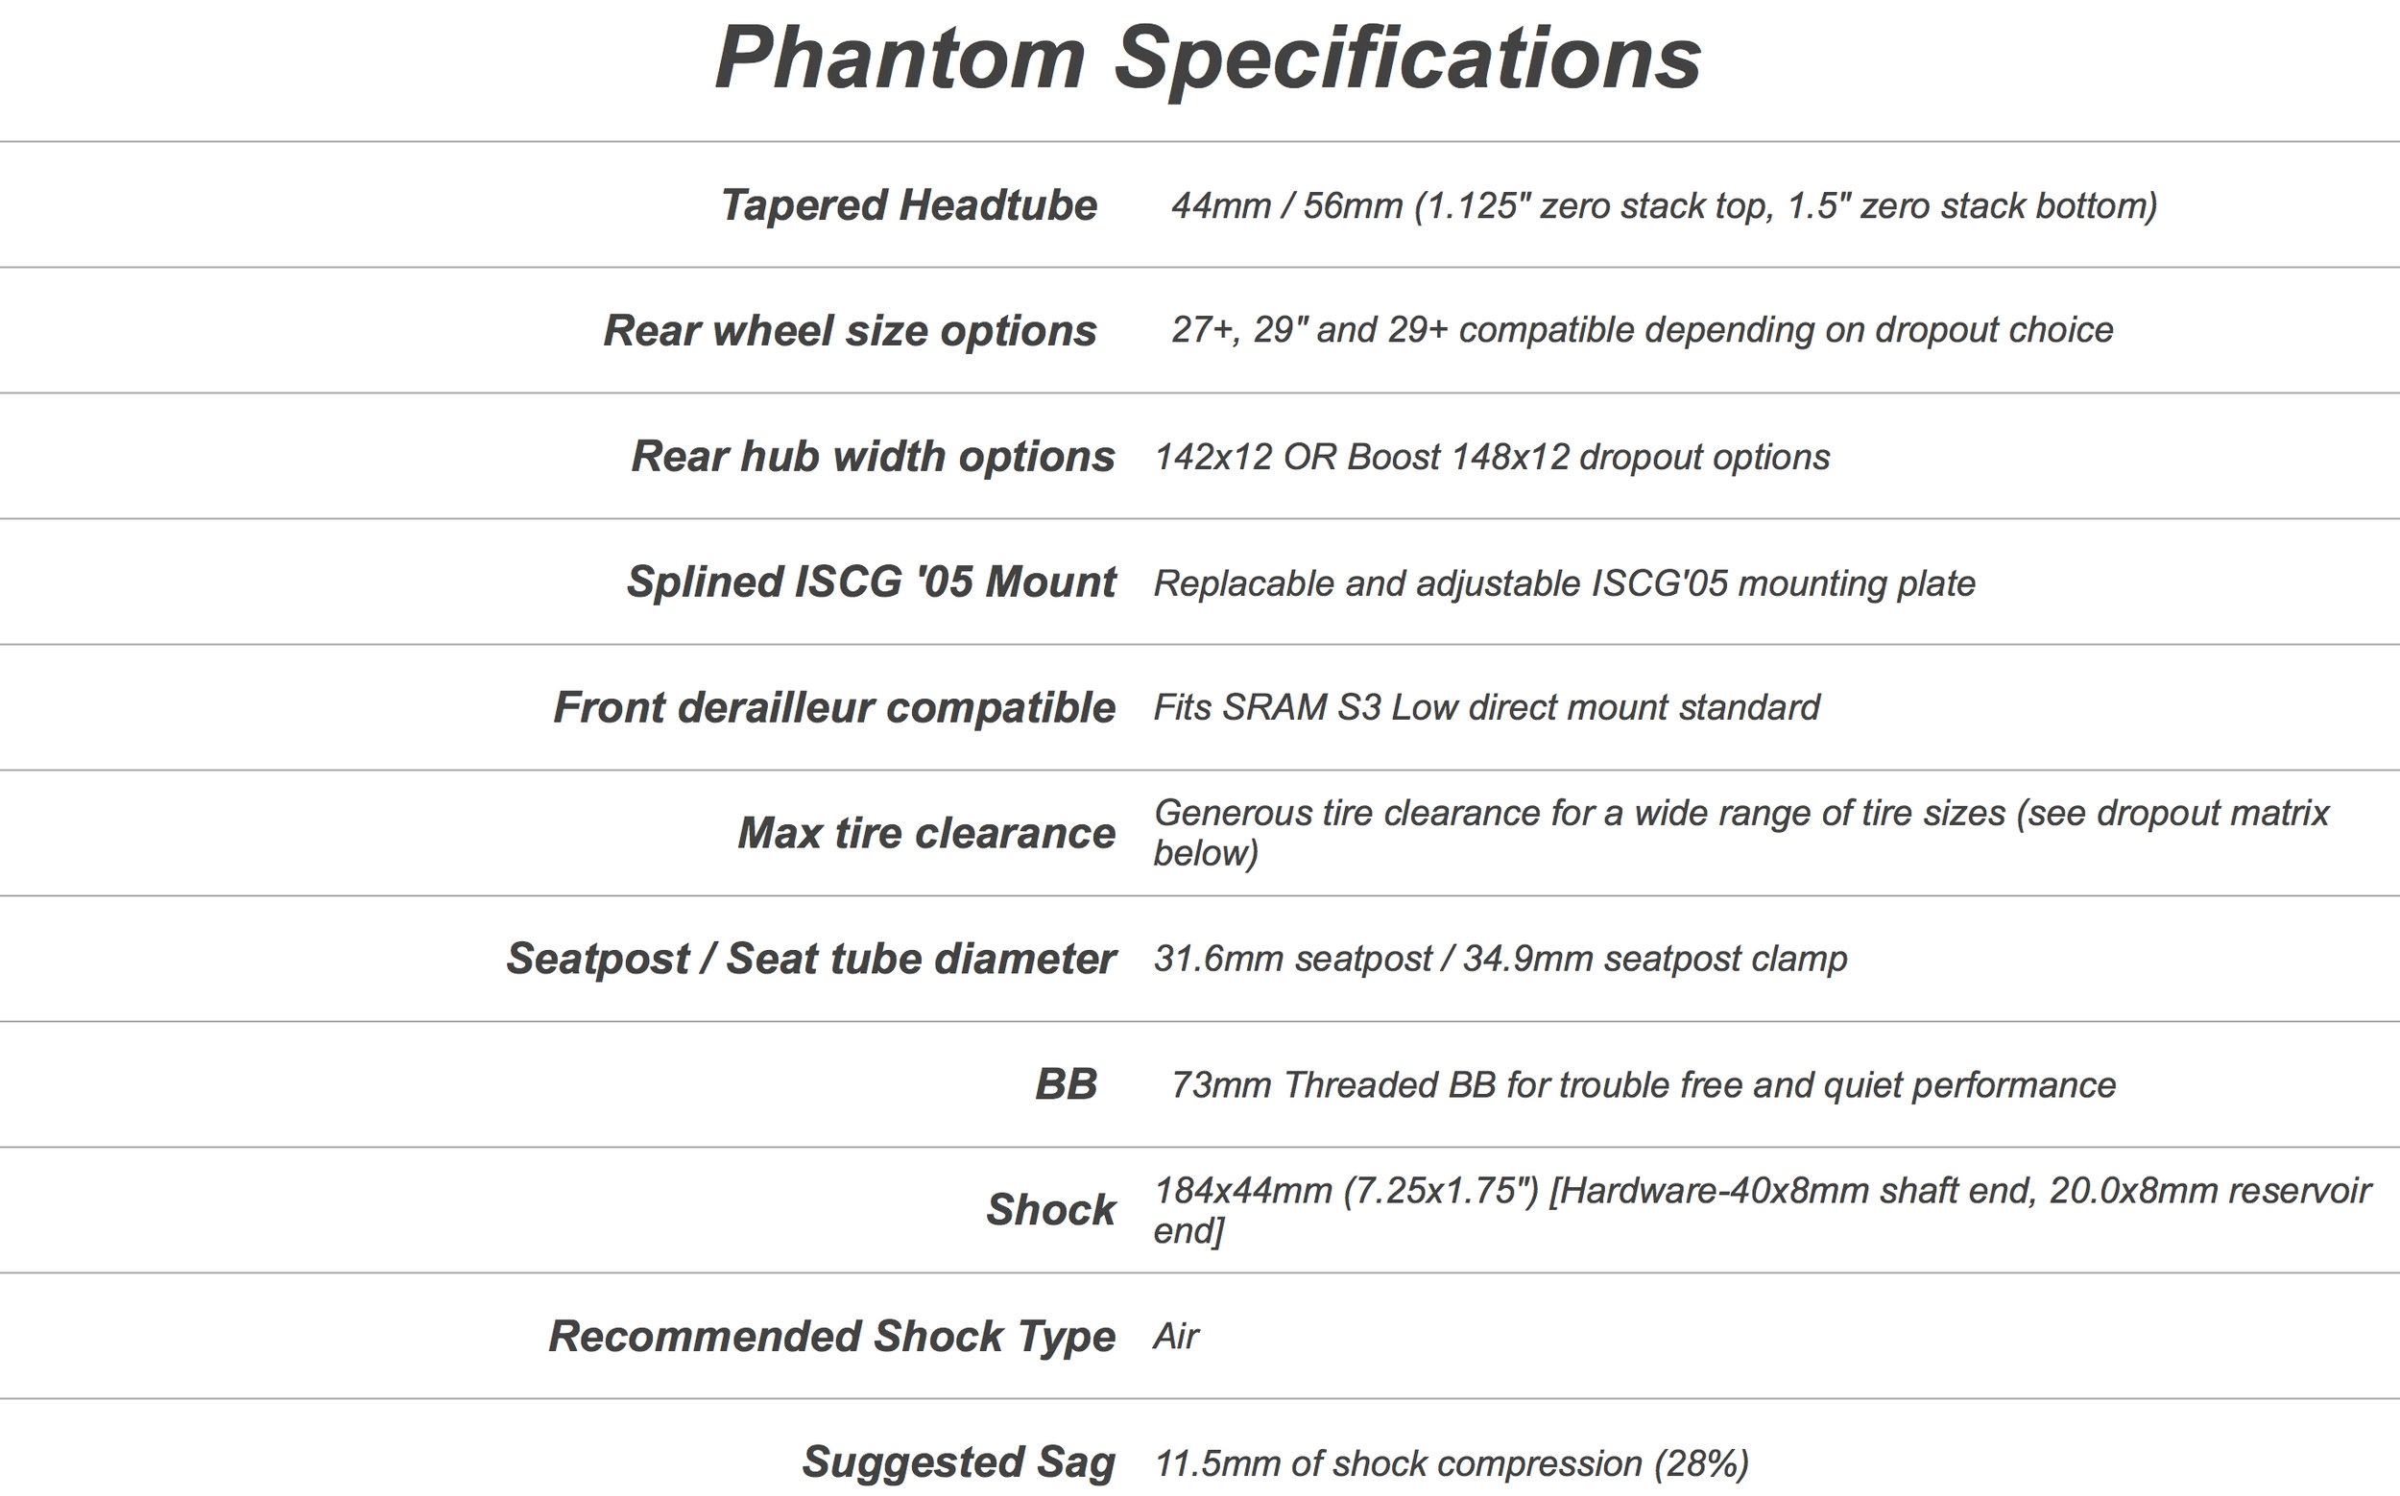Select the Max tire clearance label
The height and width of the screenshot is (1496, 2400).
pos(926,833)
